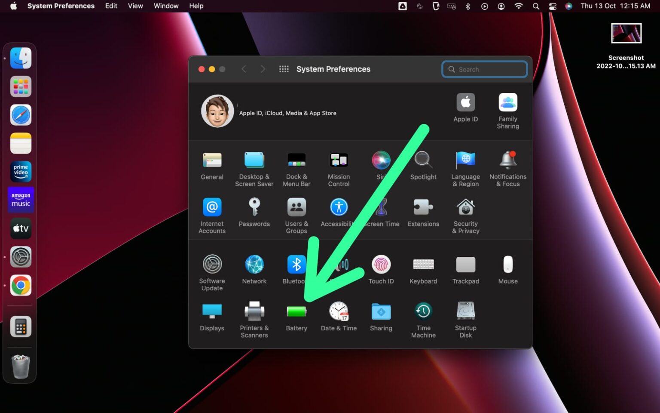Open Security & Privacy settings
The width and height of the screenshot is (660, 413).
pos(465,208)
